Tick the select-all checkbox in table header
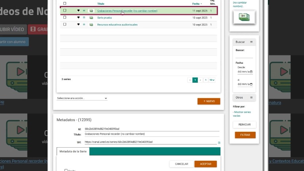 [x=65, y=4]
